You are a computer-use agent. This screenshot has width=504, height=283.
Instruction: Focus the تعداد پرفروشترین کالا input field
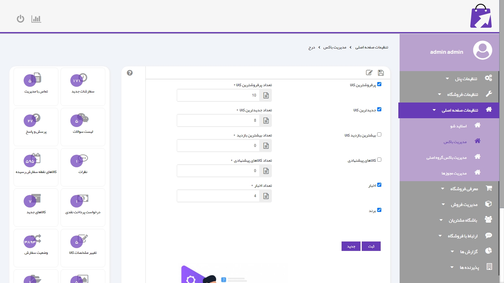pyautogui.click(x=218, y=95)
